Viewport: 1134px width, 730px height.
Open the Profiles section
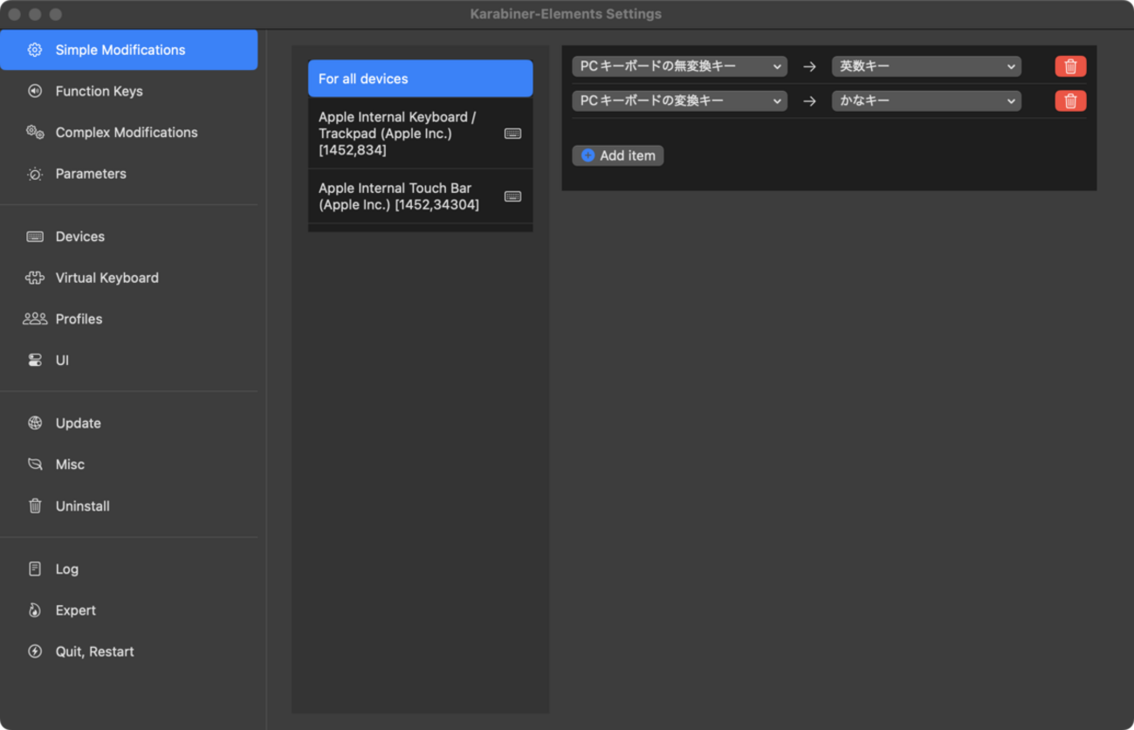click(129, 319)
